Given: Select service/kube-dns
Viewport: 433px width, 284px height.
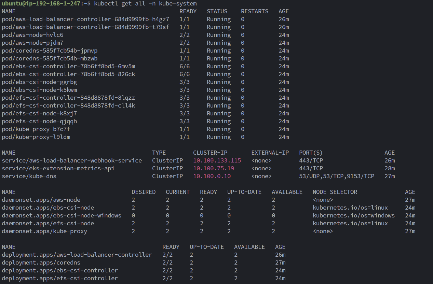Looking at the screenshot, I should pos(29,176).
